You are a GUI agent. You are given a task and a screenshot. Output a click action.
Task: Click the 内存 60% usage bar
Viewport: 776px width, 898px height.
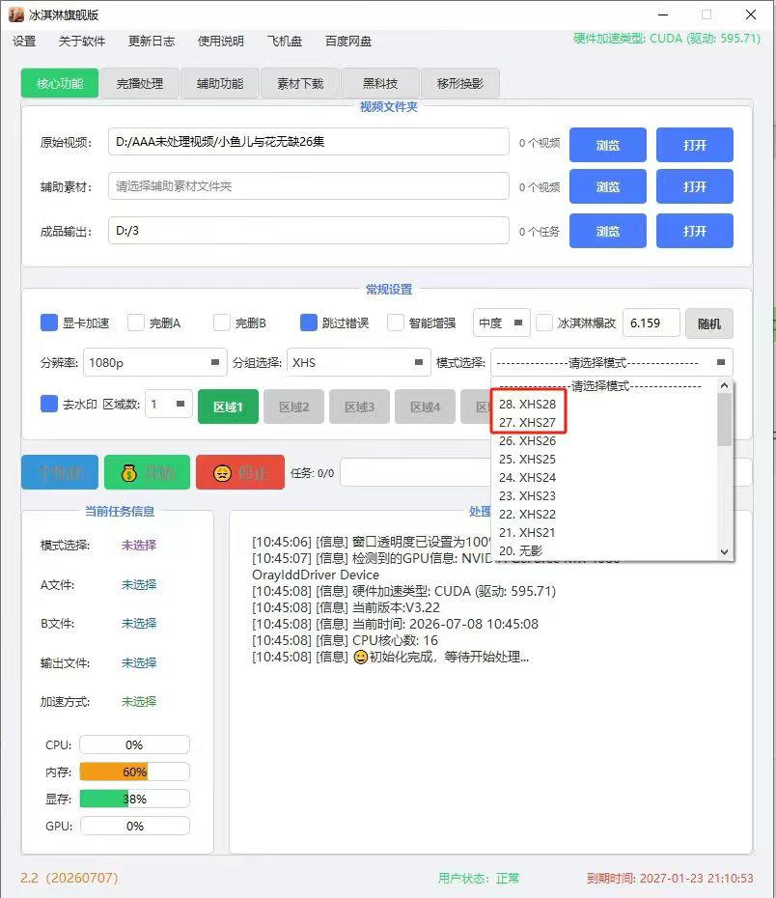pos(134,772)
